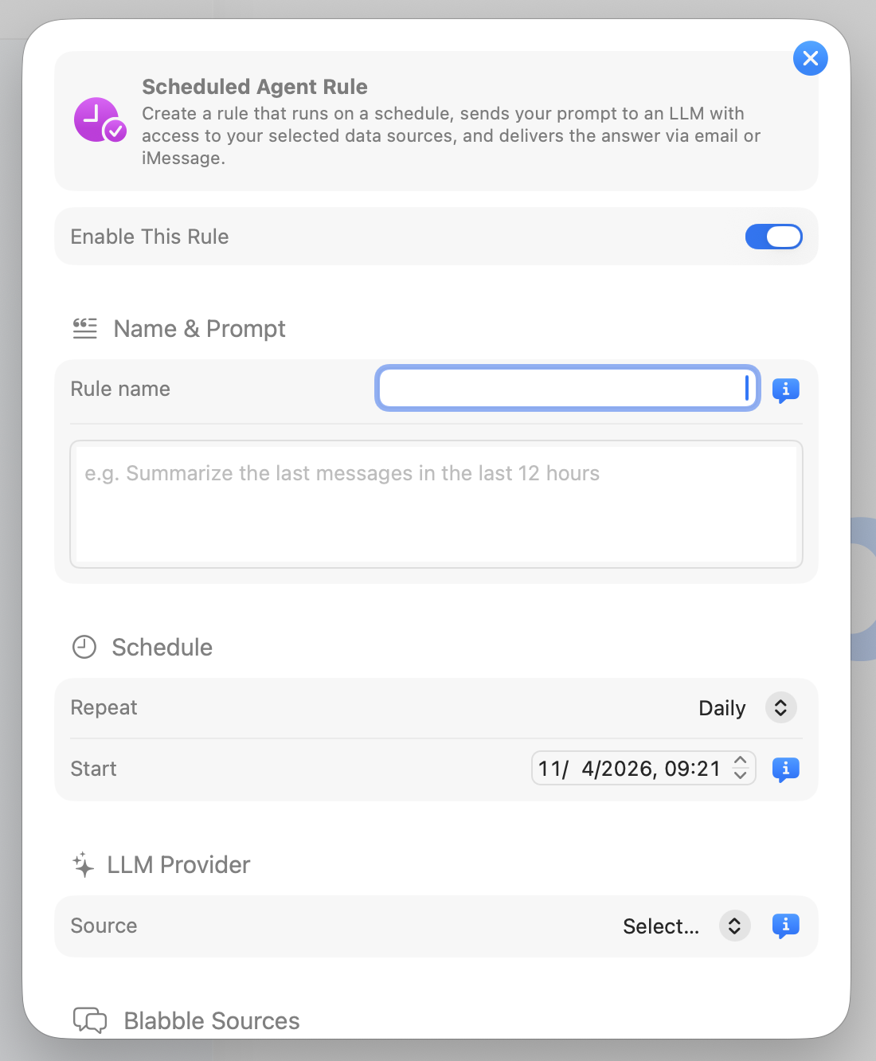Click the Name & Prompt section icon
Screen dimensions: 876x1061
point(84,327)
